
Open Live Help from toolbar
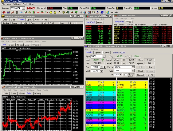(x=112, y=12)
